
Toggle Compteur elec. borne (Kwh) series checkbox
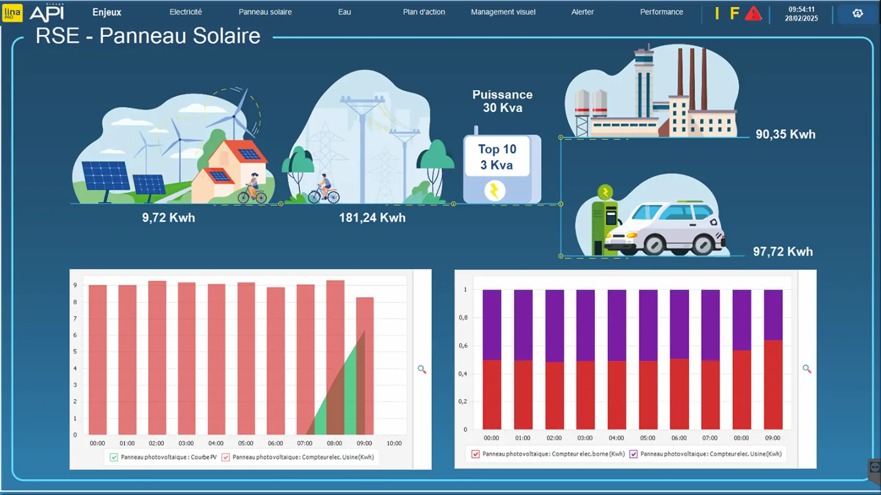point(475,454)
